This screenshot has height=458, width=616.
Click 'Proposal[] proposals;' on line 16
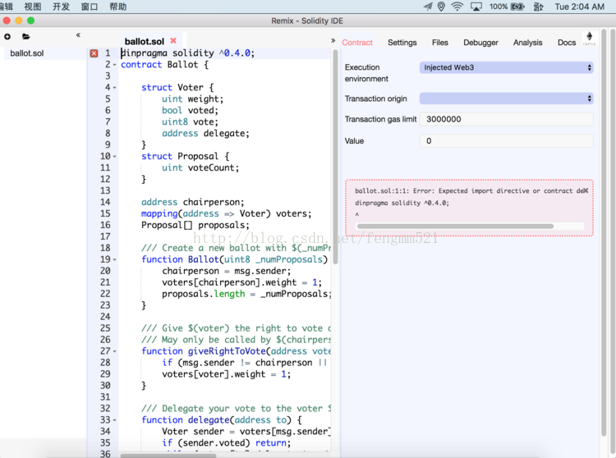[x=195, y=225]
